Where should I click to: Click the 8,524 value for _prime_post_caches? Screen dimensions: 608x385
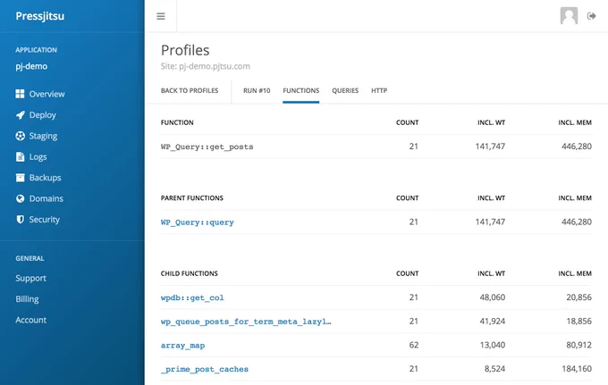click(494, 369)
